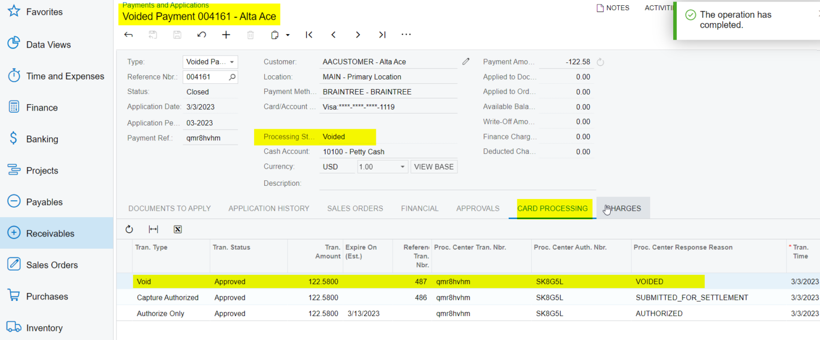
Task: Open the Data Views workspace icon
Action: tap(14, 44)
